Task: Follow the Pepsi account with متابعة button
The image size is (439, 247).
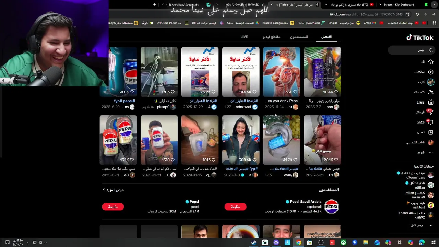Action: coord(113,207)
